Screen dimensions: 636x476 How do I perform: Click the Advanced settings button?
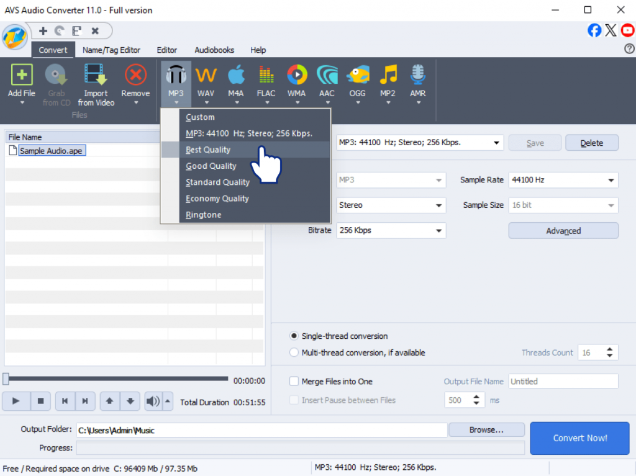tap(563, 231)
